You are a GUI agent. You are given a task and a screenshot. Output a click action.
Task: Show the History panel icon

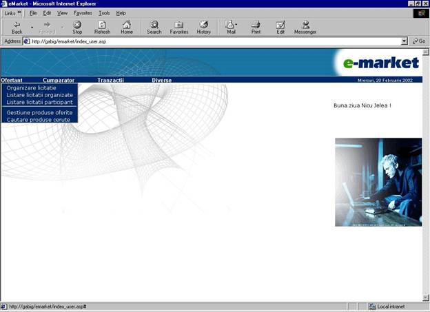coord(204,24)
